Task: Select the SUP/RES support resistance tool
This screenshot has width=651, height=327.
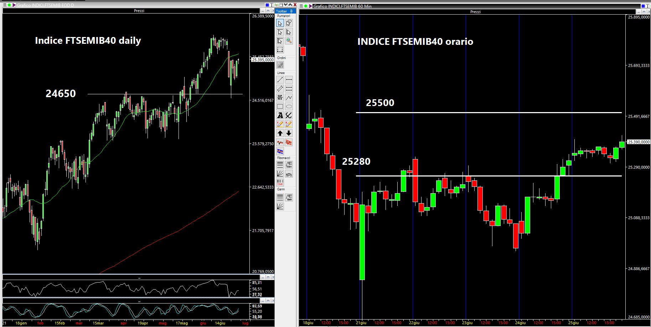Action: (280, 97)
